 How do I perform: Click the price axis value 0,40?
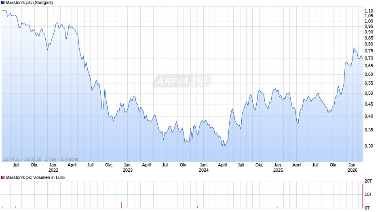click(x=369, y=116)
